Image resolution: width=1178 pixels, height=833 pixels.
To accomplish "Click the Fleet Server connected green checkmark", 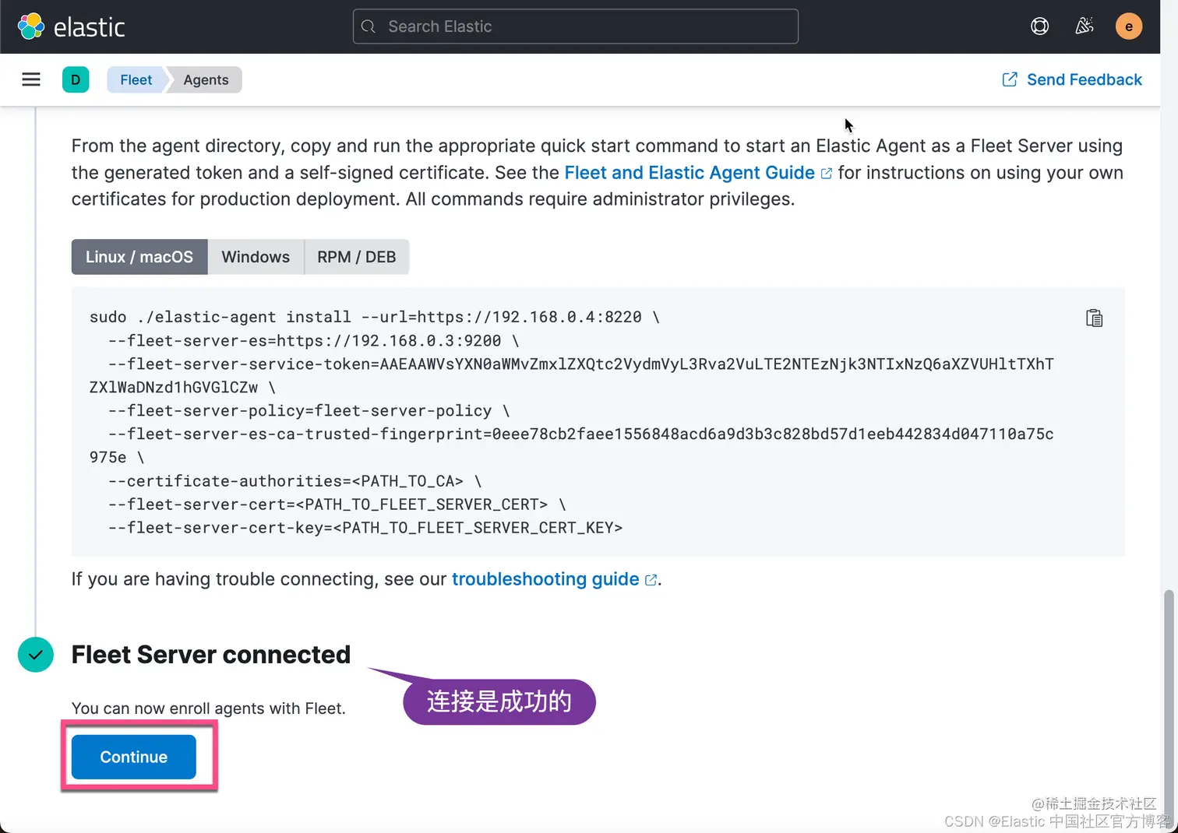I will tap(36, 655).
